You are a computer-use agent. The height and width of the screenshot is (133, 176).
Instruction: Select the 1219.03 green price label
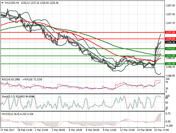(170, 49)
